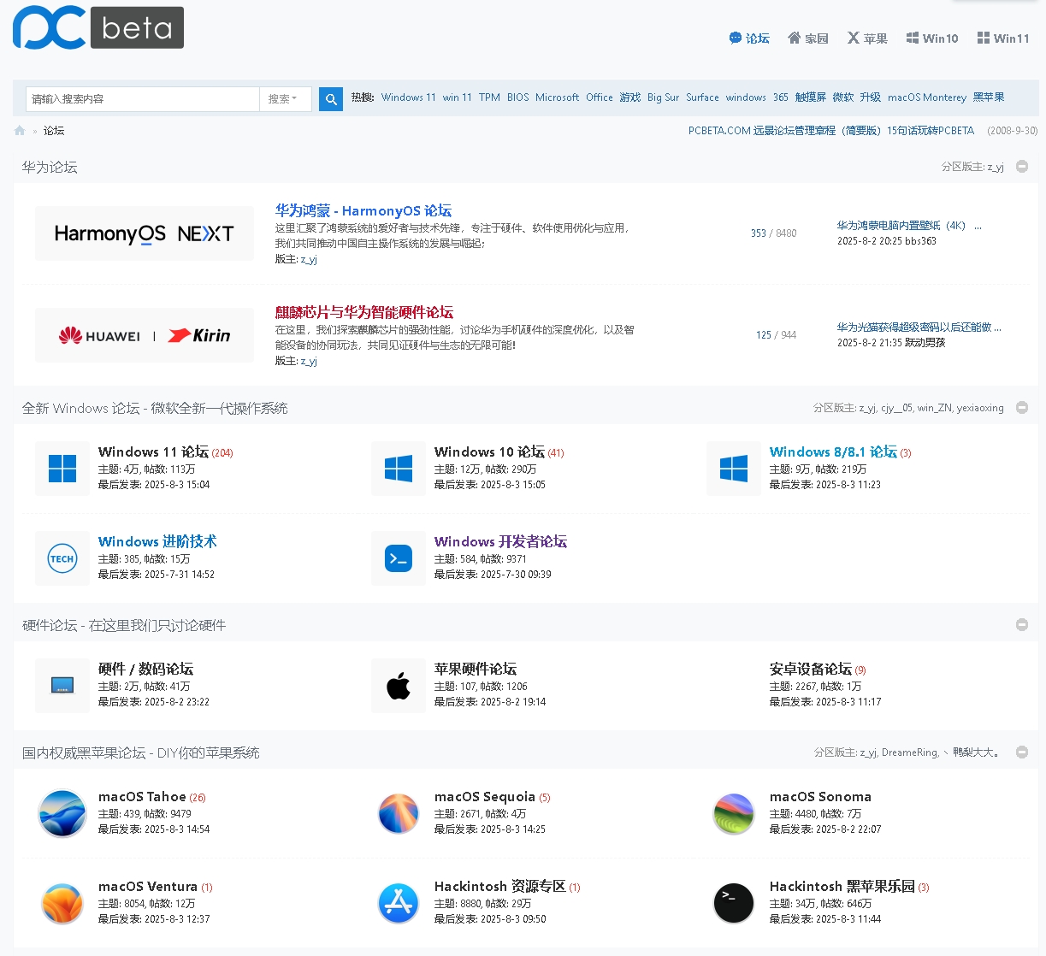Screen dimensions: 1046x956
Task: Open Windows 8/8.1 论坛 link
Action: tap(833, 451)
